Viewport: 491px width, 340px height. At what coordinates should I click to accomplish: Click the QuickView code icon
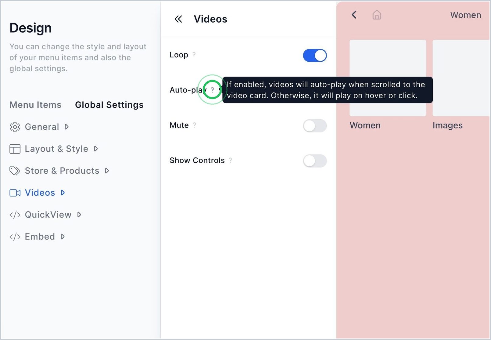click(x=15, y=215)
